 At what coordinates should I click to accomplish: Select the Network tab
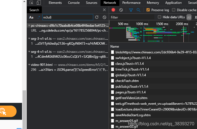click(x=110, y=3)
